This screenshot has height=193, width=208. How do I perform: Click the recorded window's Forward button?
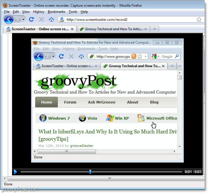pyautogui.click(x=48, y=57)
